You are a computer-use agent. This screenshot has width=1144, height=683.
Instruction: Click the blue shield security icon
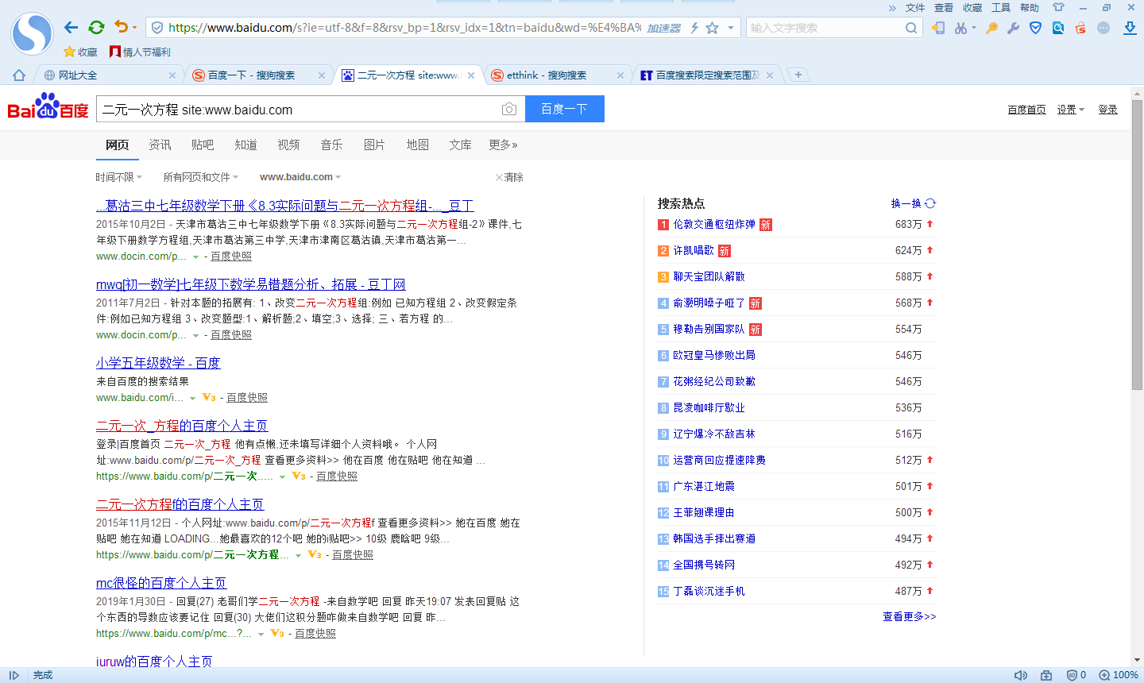1035,28
